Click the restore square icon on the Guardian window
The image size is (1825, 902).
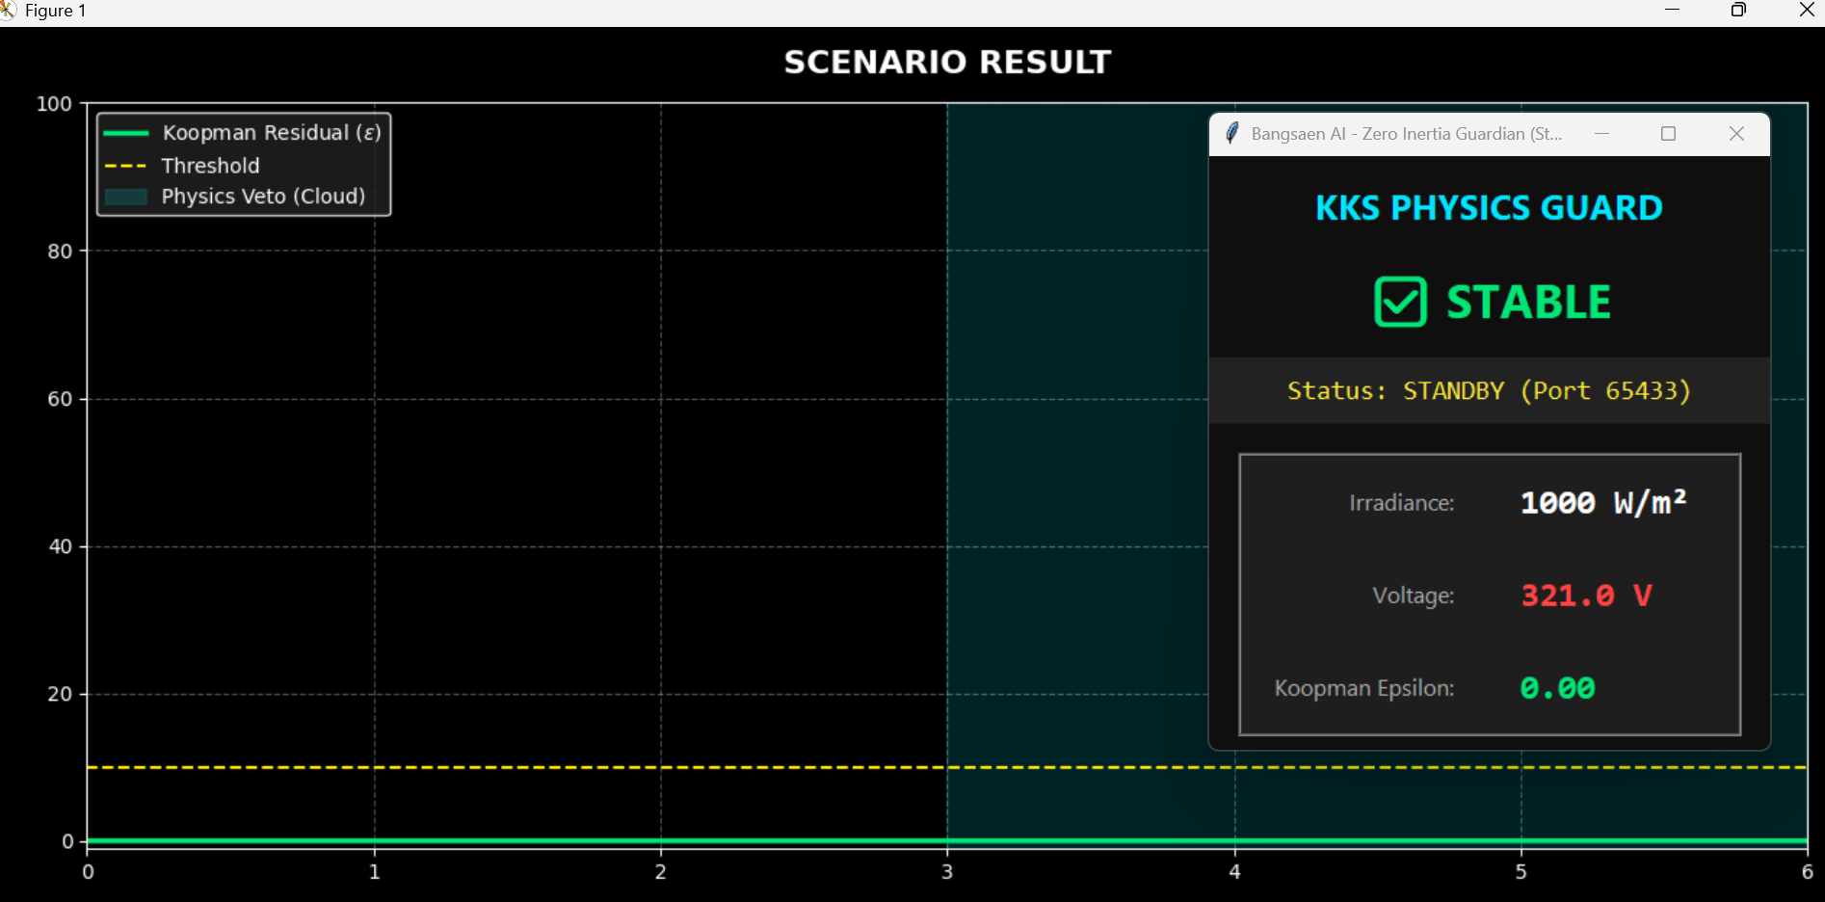tap(1668, 134)
